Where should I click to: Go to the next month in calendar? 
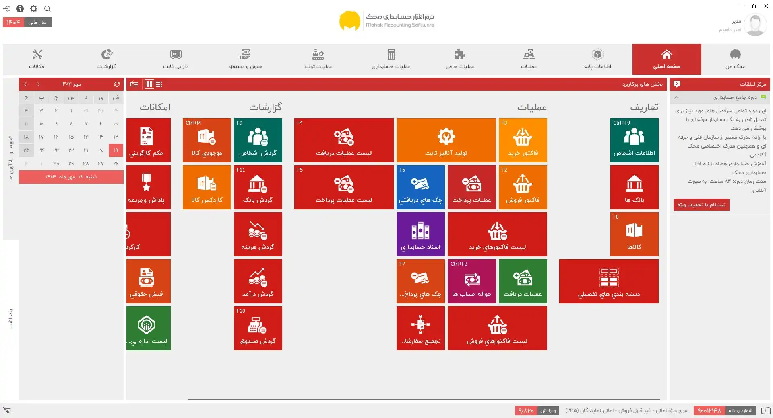coord(25,84)
